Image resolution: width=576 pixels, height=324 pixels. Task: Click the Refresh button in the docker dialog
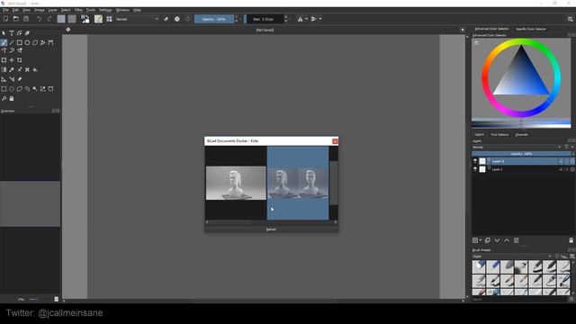click(x=271, y=229)
